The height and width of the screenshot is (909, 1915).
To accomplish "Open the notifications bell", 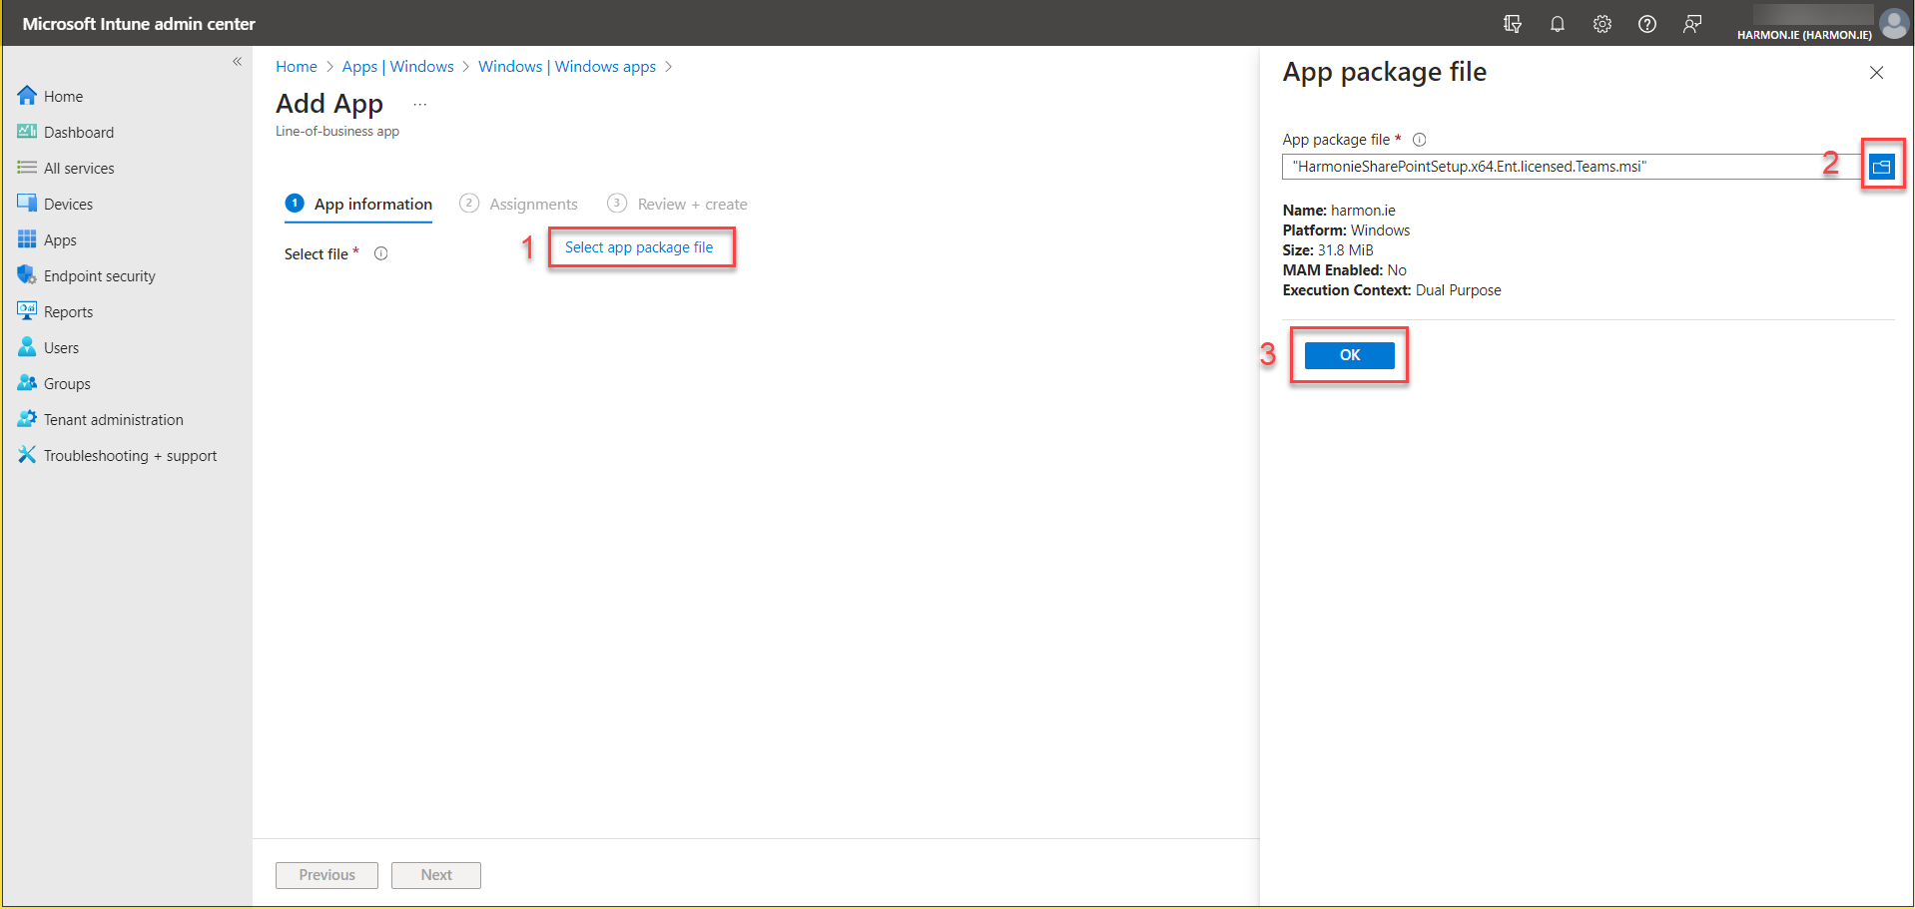I will tap(1558, 24).
